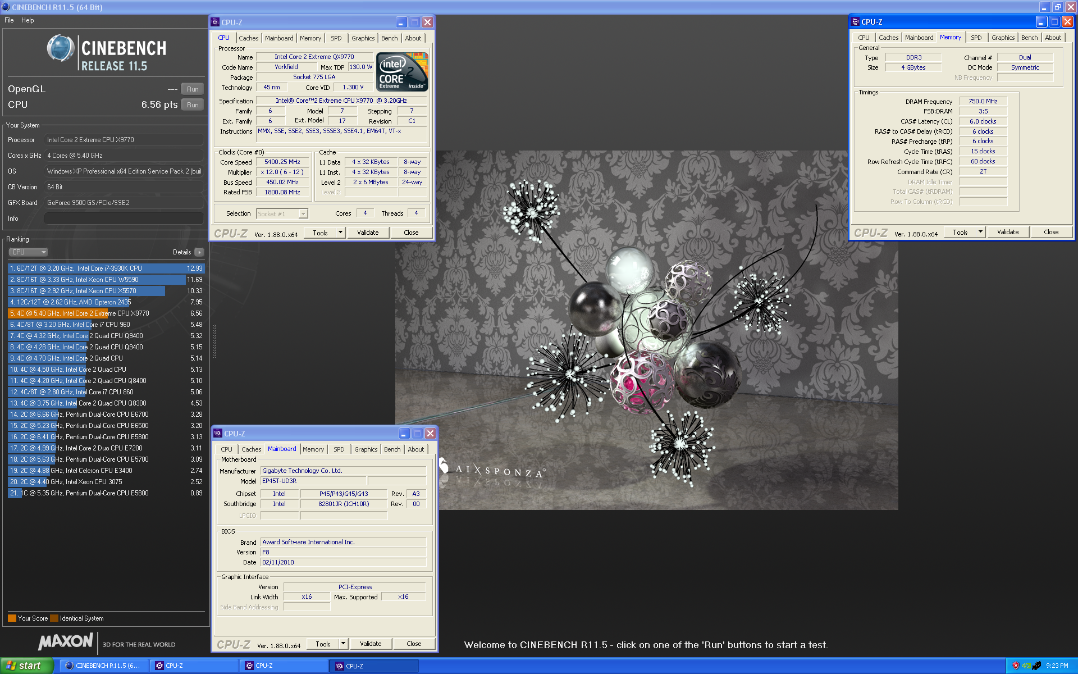Click the red shield security tray icon
The image size is (1078, 674).
[1015, 666]
